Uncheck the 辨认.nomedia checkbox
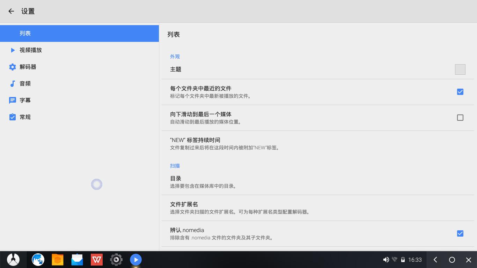 tap(460, 233)
